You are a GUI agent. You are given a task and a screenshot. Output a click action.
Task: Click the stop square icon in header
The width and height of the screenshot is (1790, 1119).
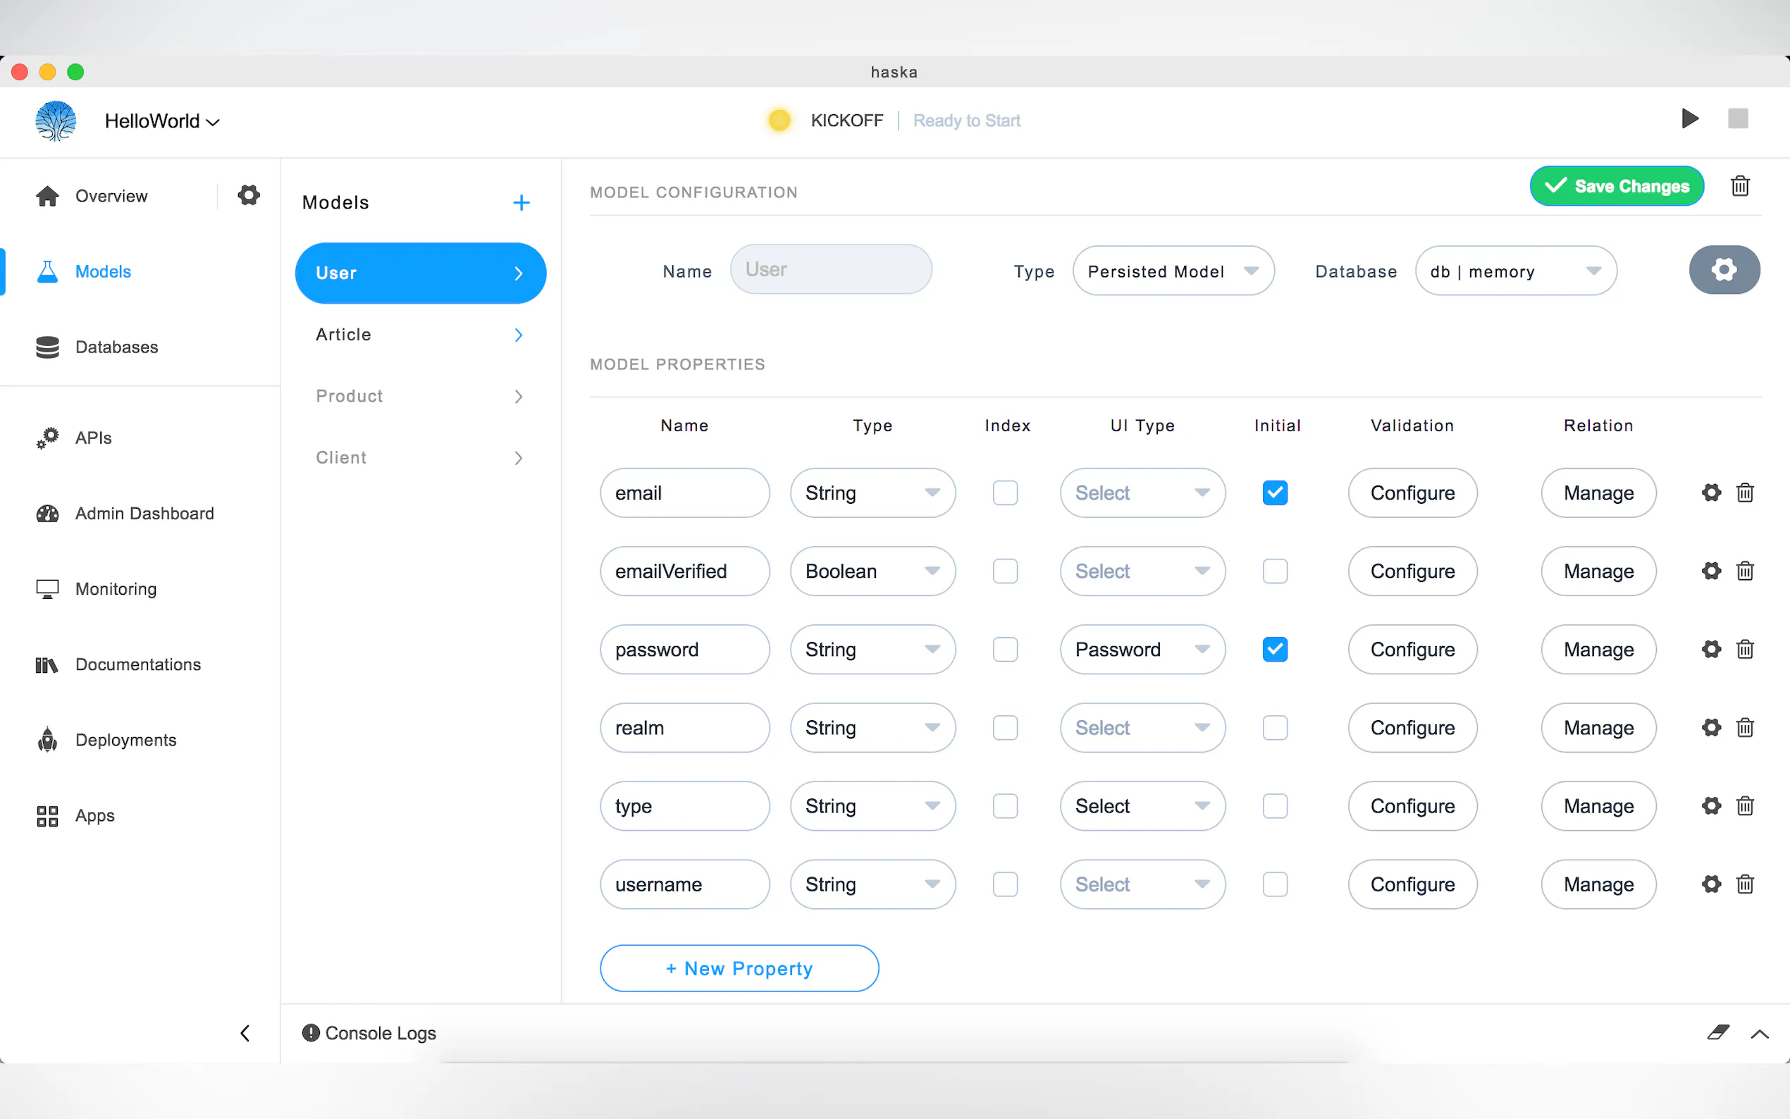point(1737,118)
